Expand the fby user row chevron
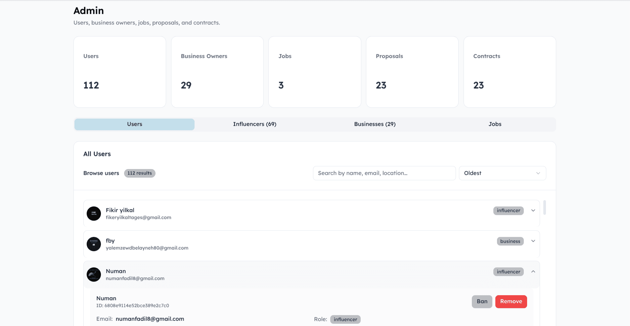630x326 pixels. (x=533, y=241)
